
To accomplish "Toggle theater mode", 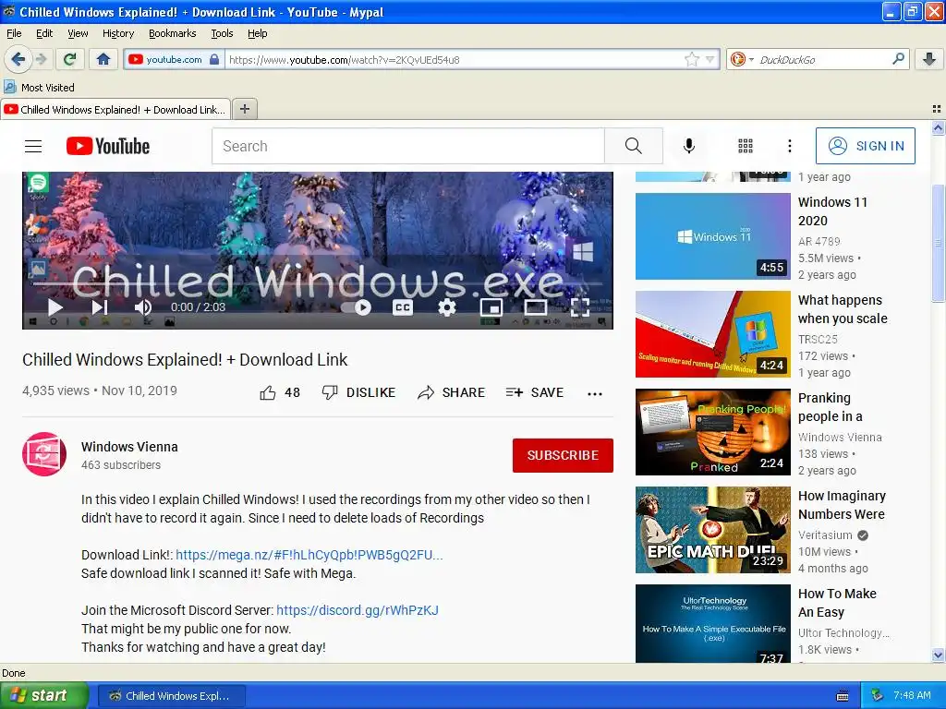I will [535, 307].
